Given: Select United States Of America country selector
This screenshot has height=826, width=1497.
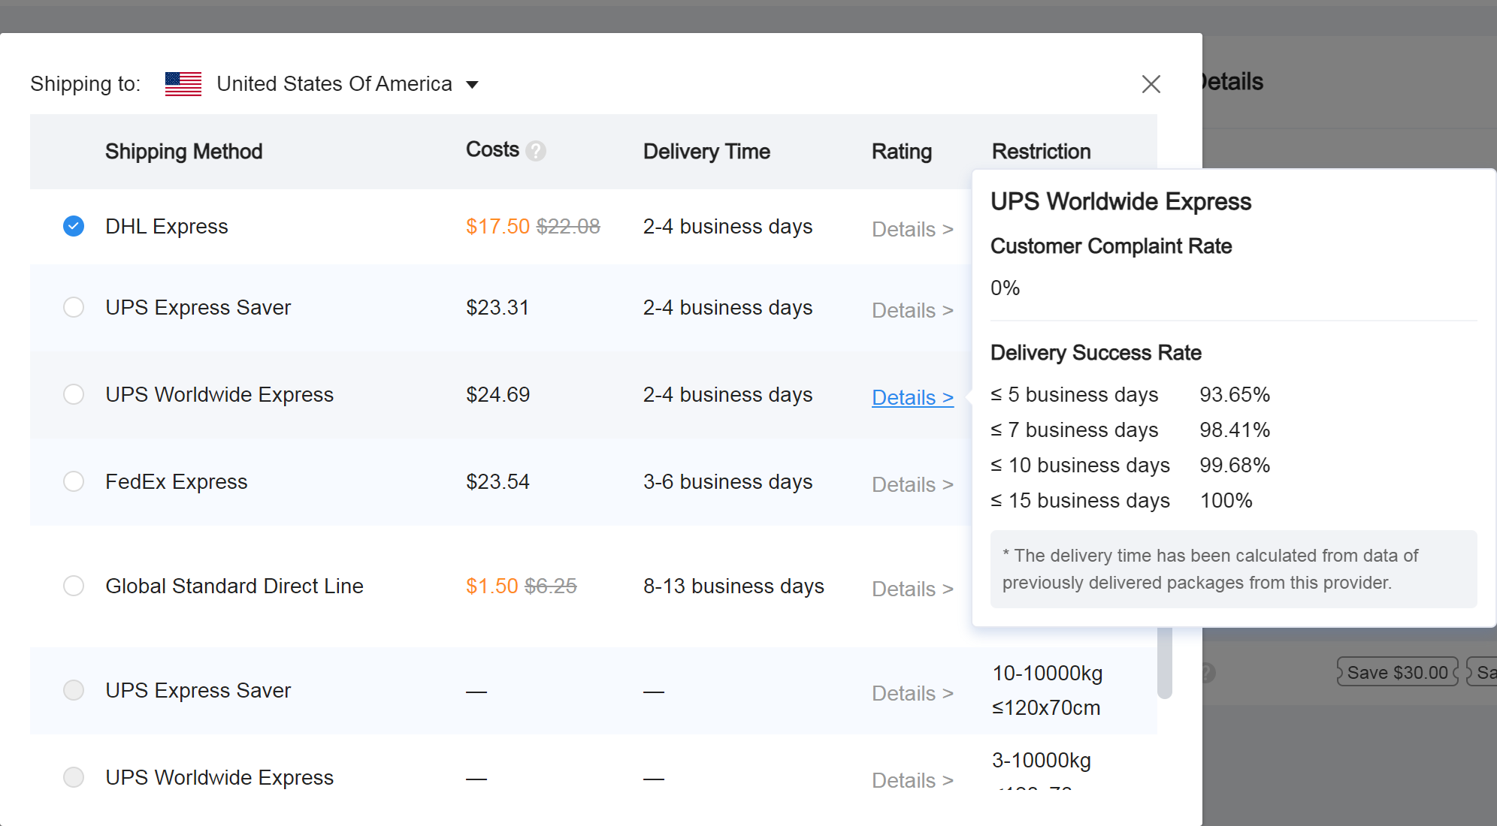Looking at the screenshot, I should 334,84.
